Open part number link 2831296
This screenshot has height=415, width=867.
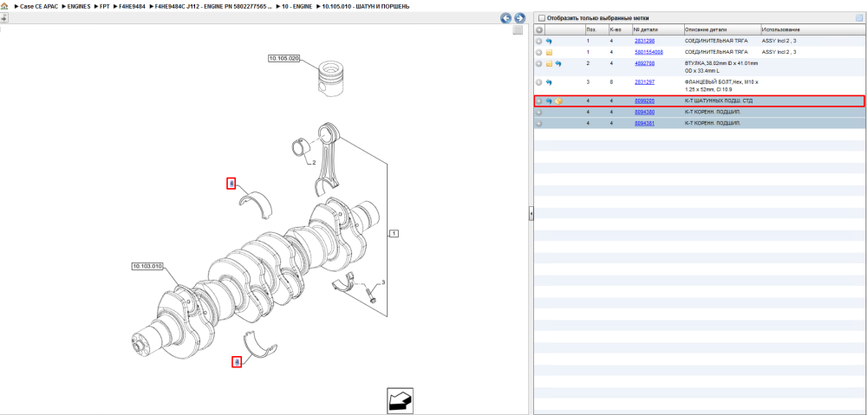pos(645,41)
